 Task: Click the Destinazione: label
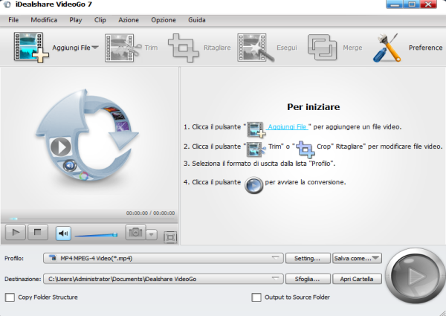tap(23, 279)
